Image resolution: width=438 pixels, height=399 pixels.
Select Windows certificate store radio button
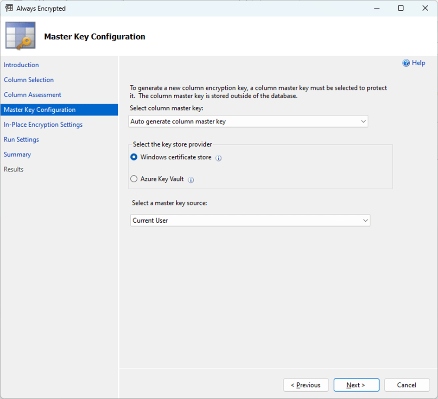click(134, 157)
